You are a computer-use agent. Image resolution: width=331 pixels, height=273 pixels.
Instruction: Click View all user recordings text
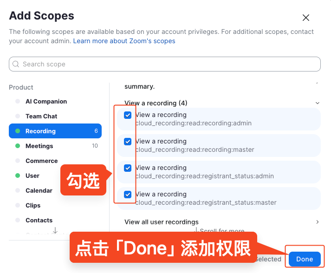click(162, 222)
